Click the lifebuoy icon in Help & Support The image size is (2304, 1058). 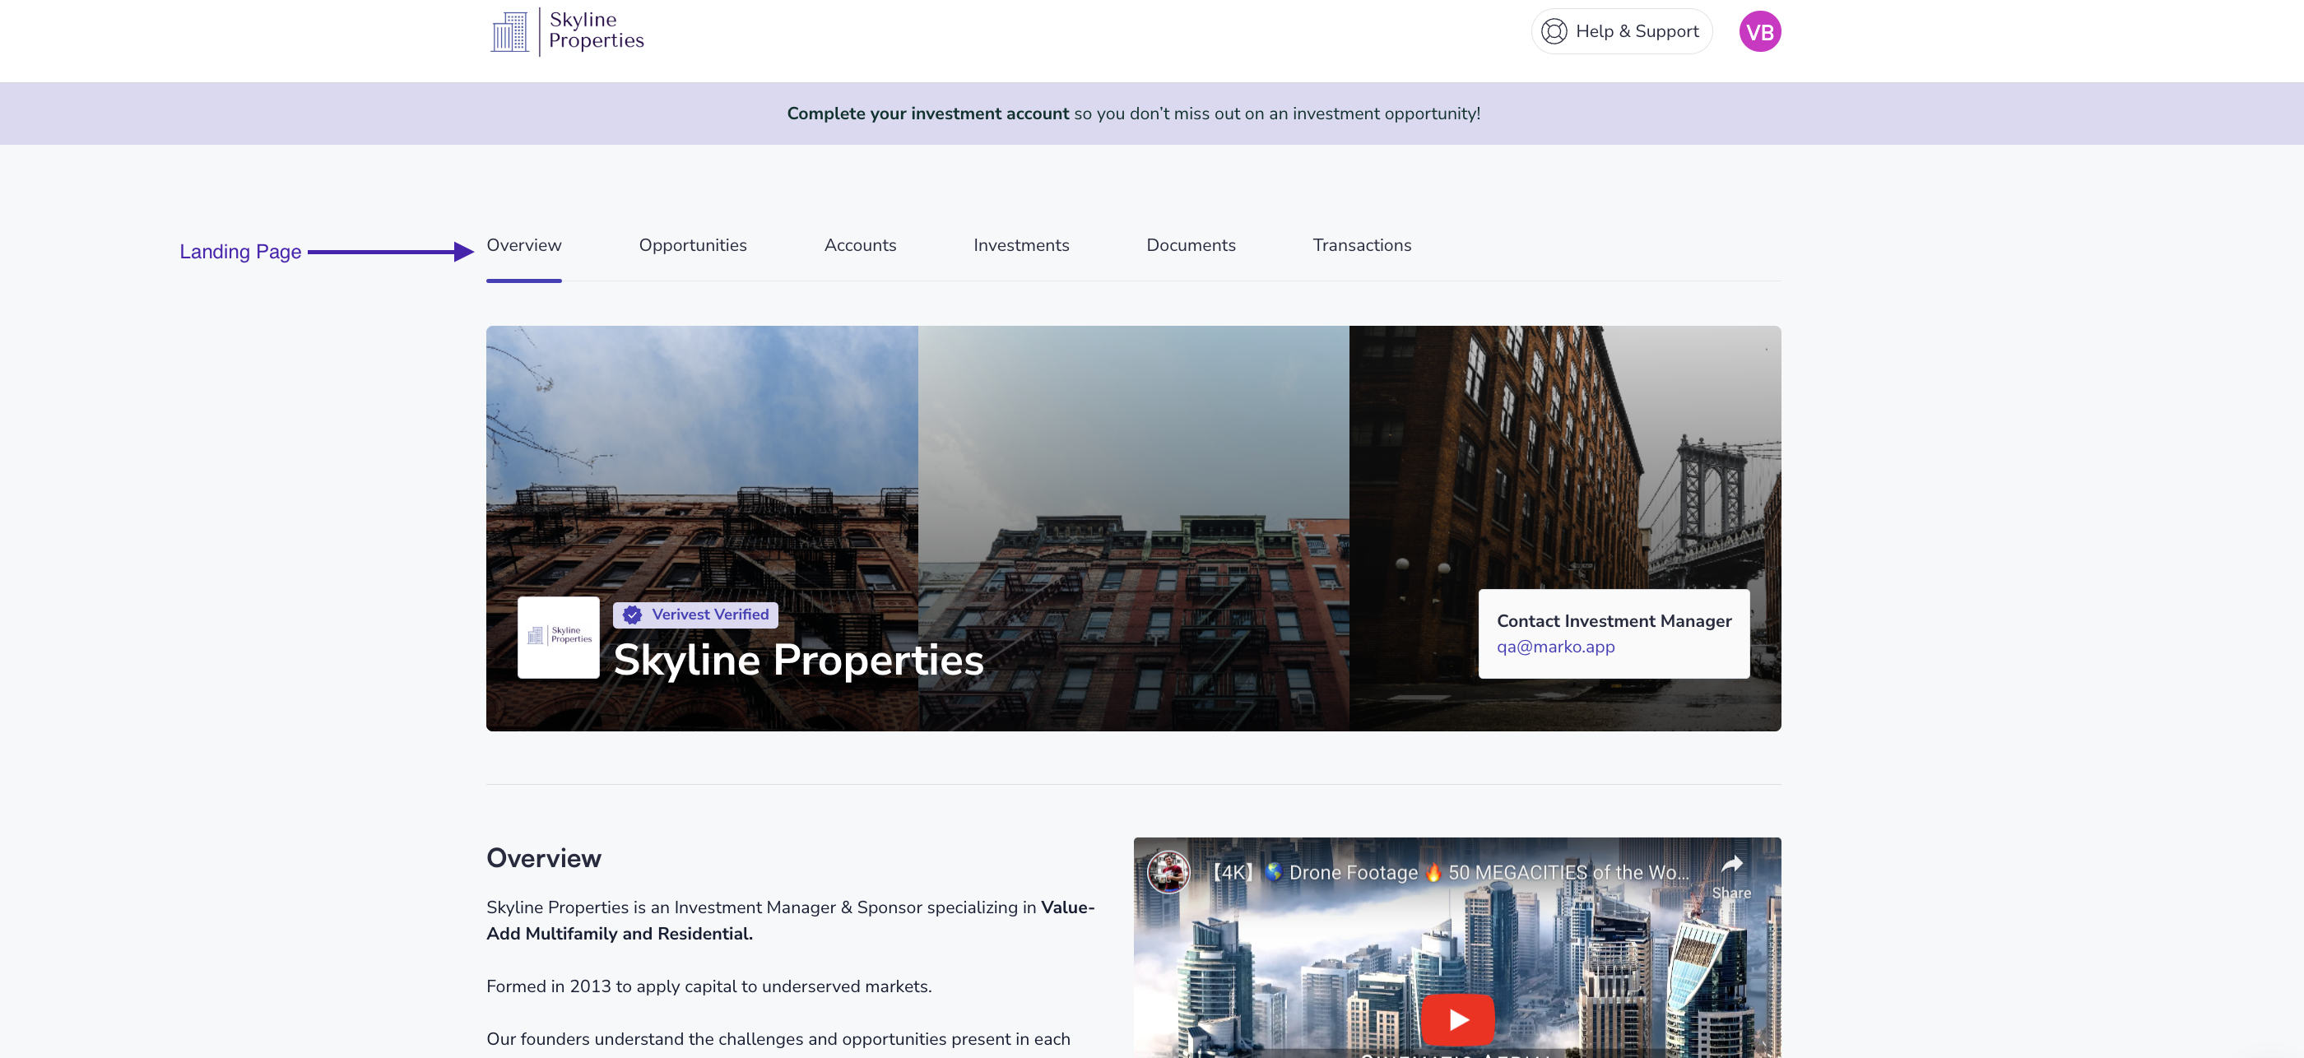coord(1554,31)
